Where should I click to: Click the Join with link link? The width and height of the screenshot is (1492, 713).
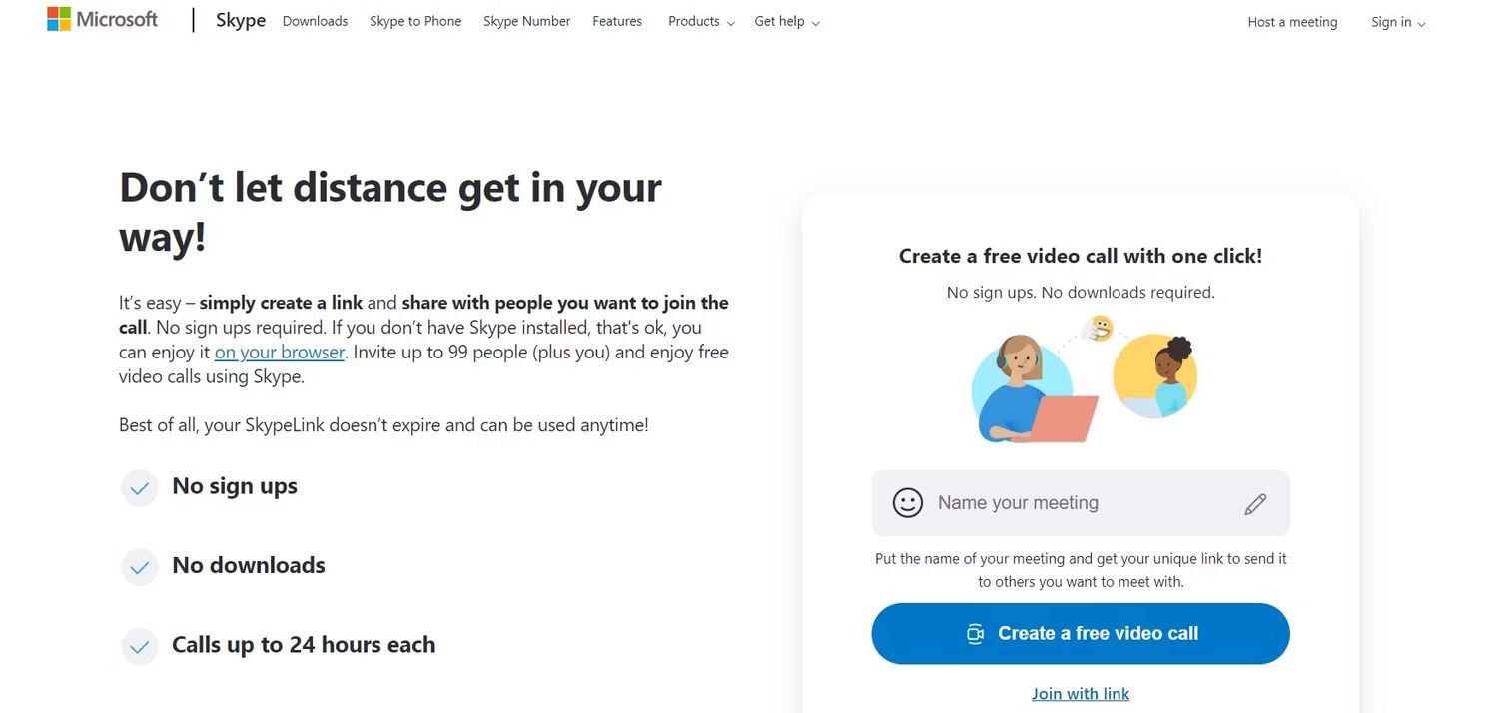point(1081,694)
